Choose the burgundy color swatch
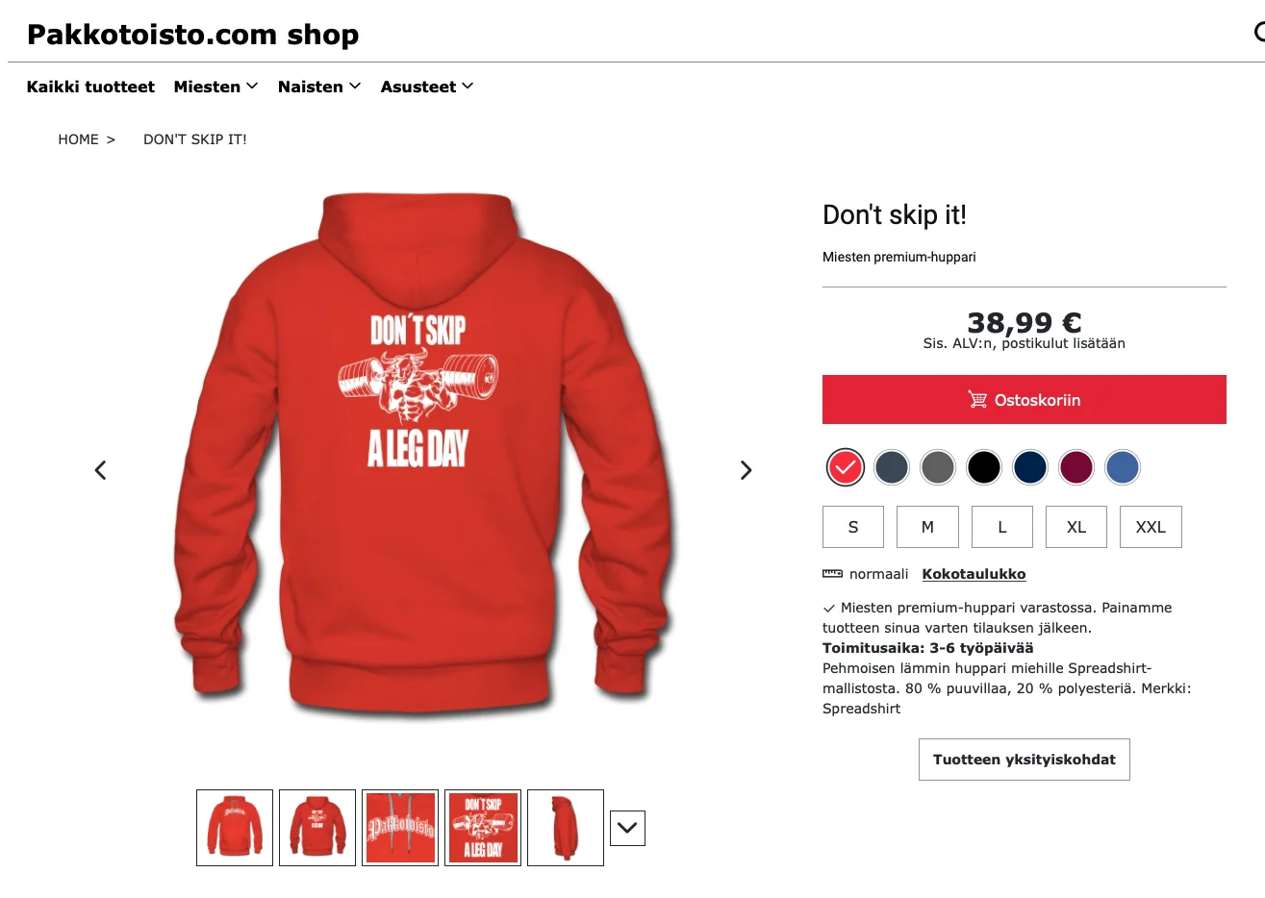 (x=1076, y=467)
